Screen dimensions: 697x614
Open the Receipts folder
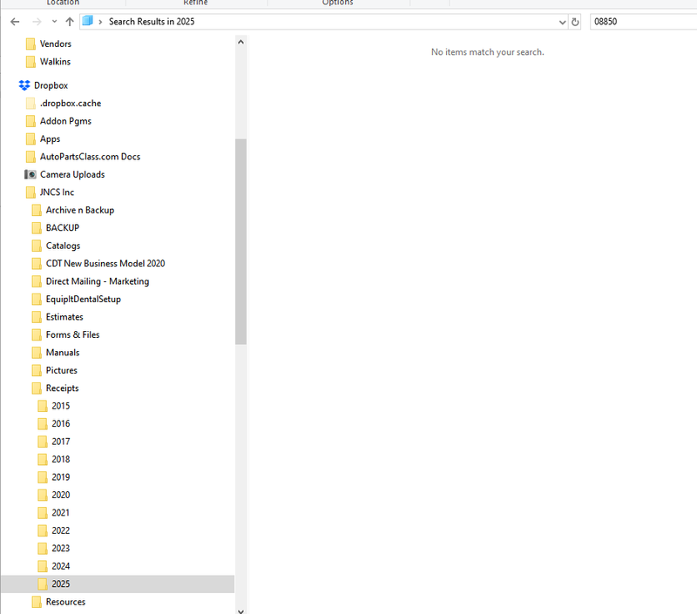click(62, 388)
